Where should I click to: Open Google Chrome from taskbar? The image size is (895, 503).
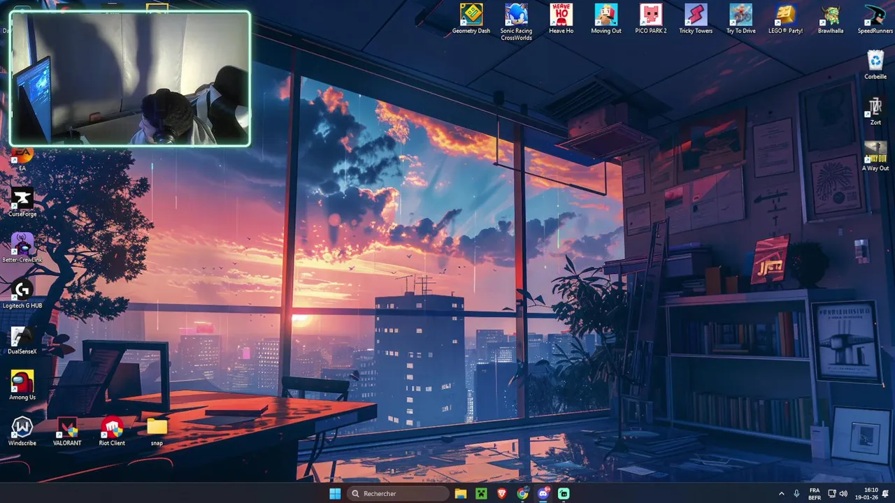[522, 494]
